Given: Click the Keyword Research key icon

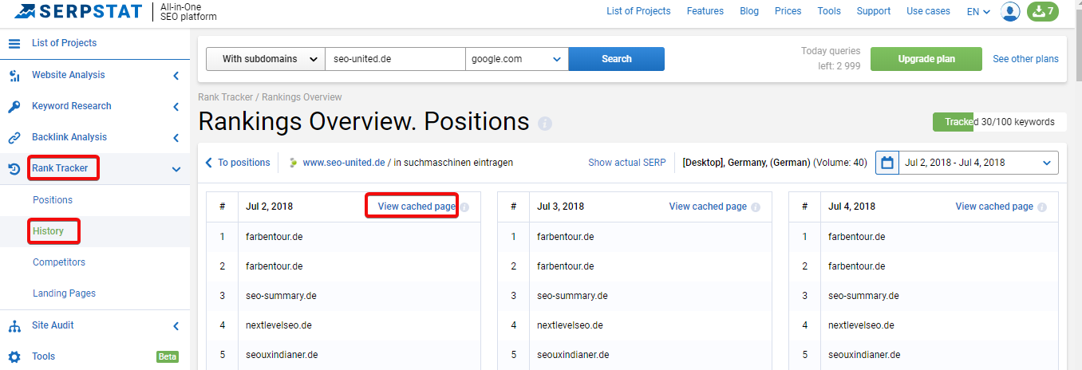Looking at the screenshot, I should point(14,106).
